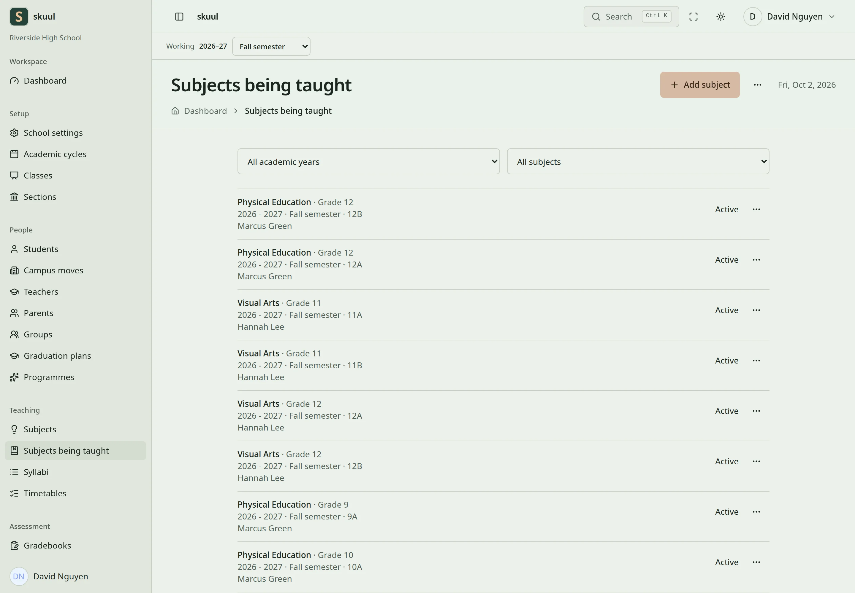Open row options for Visual Arts 11A
This screenshot has width=855, height=593.
pyautogui.click(x=756, y=310)
